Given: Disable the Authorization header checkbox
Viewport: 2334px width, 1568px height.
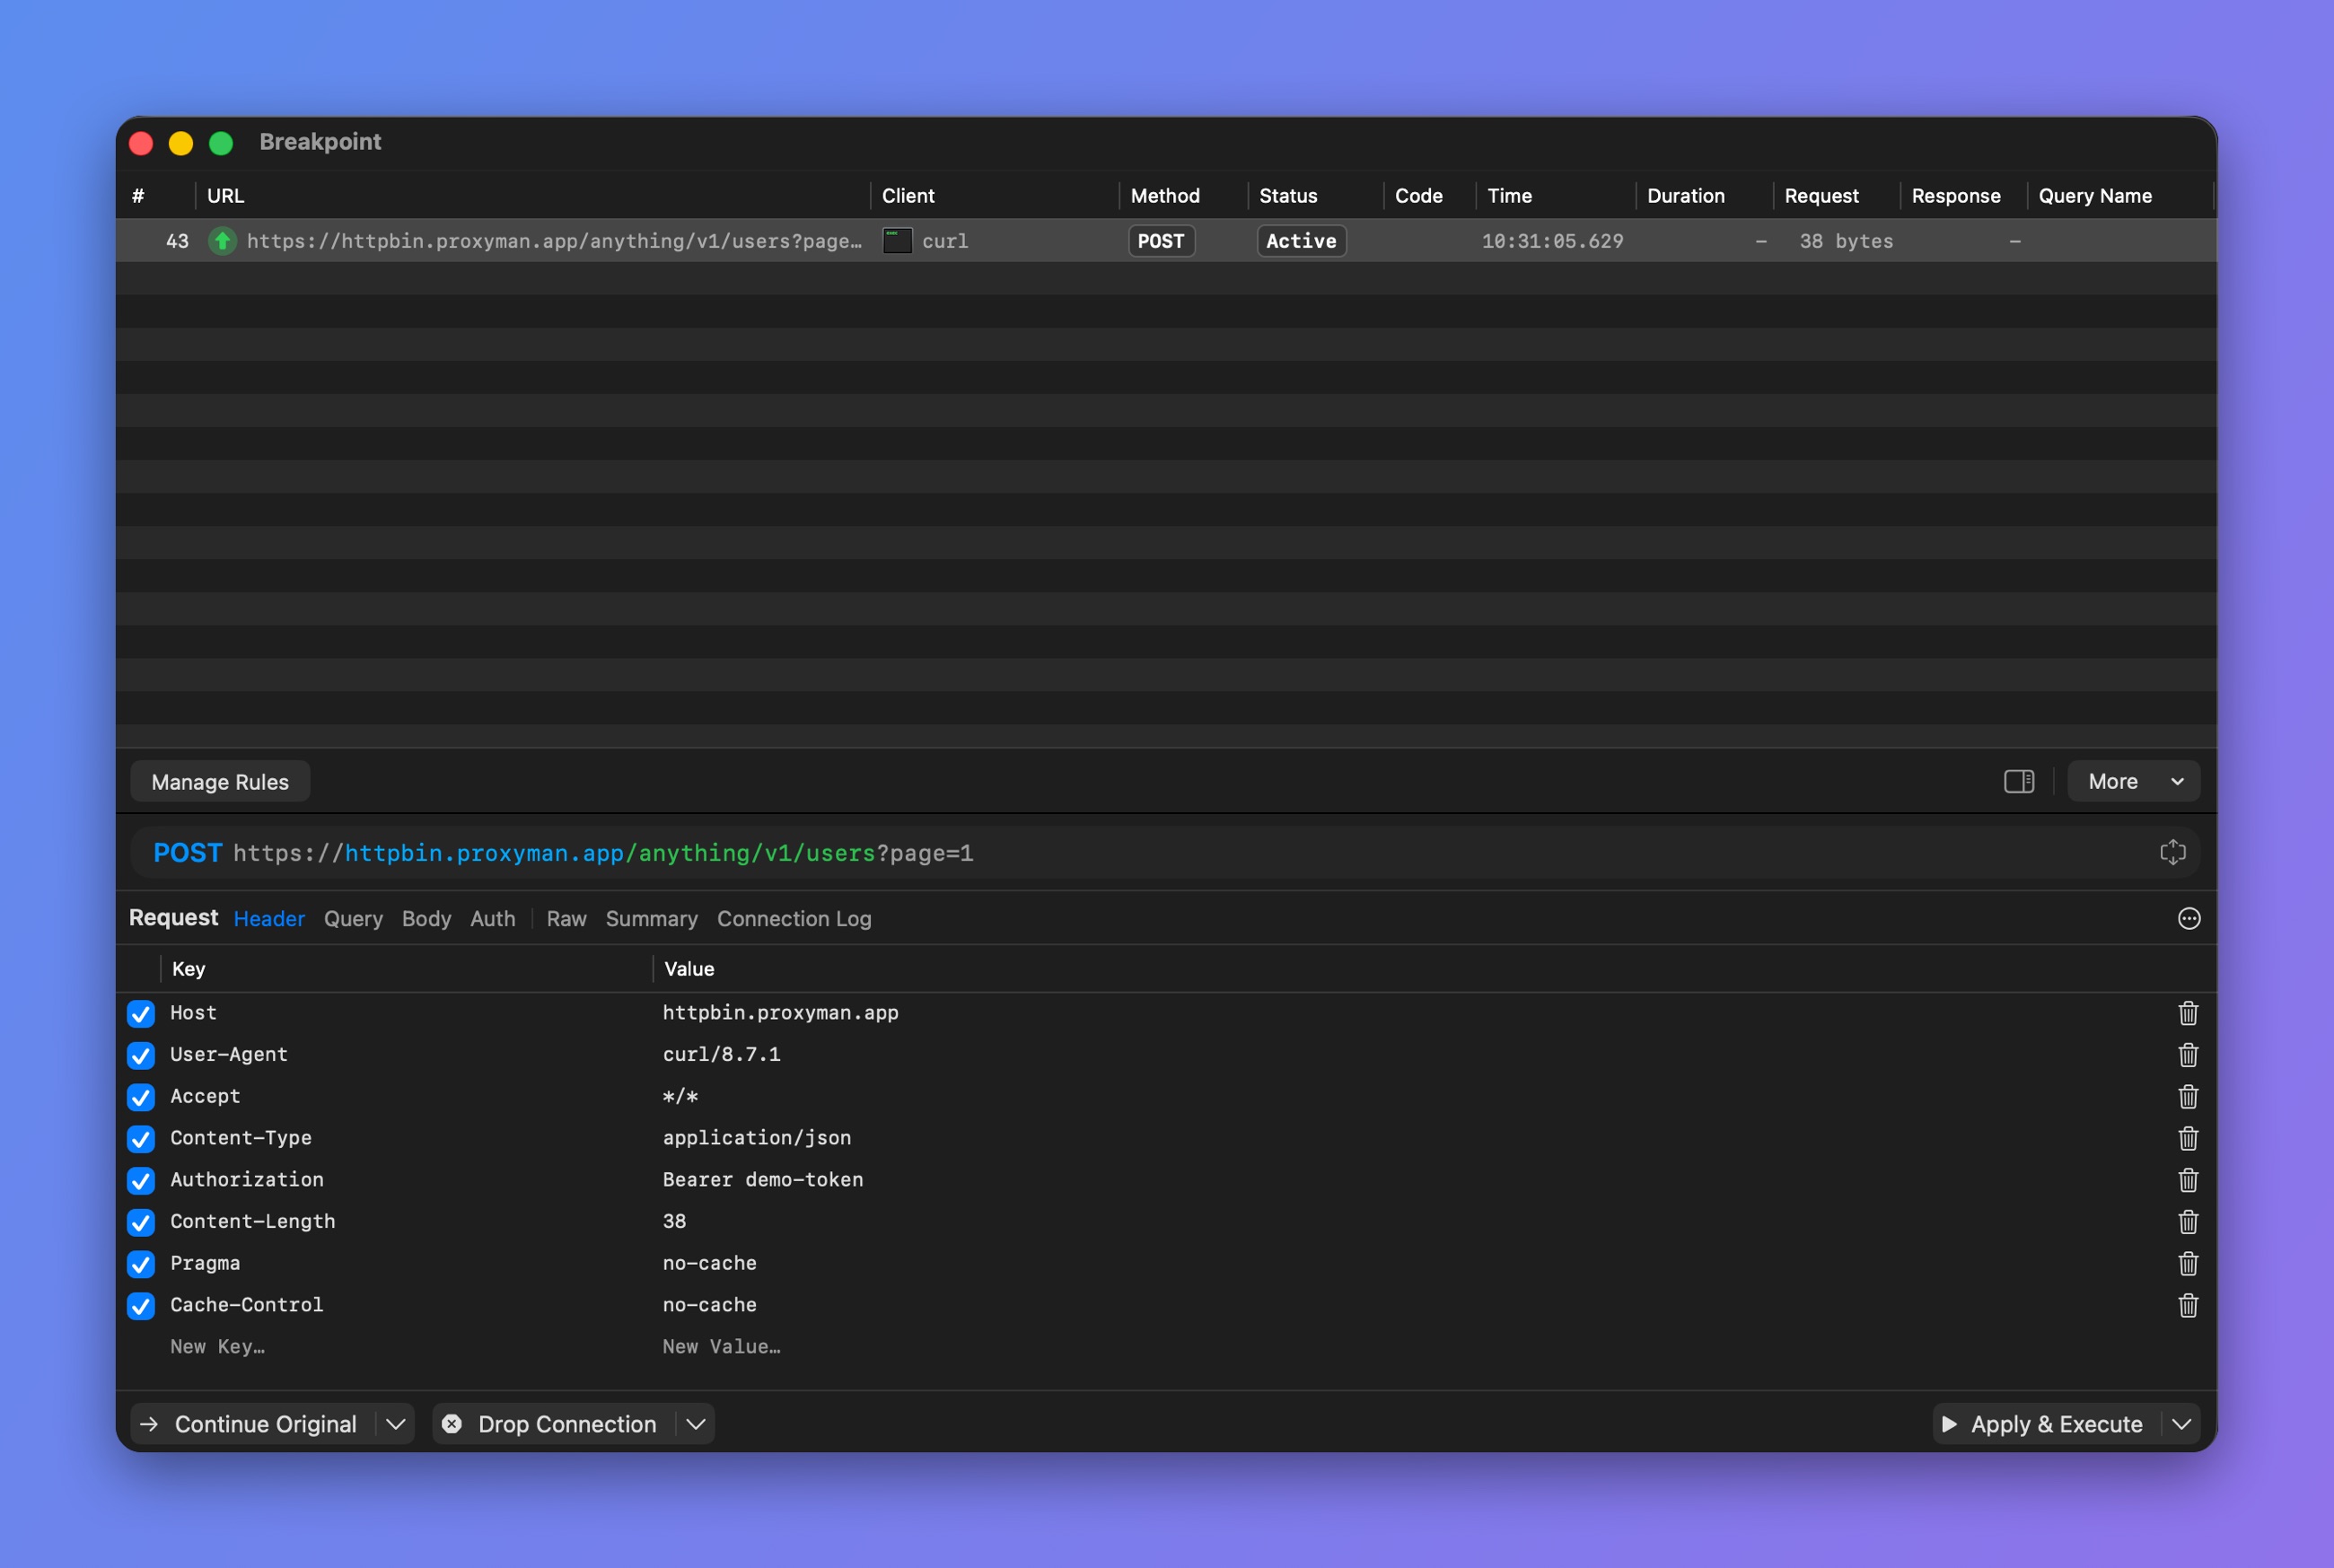Looking at the screenshot, I should point(141,1181).
